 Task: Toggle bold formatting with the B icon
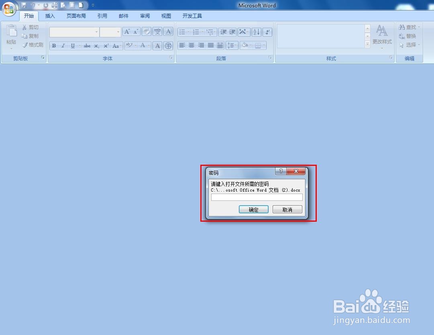[54, 45]
